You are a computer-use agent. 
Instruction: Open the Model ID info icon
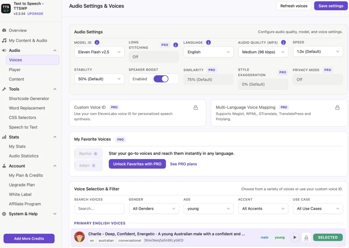(97, 42)
